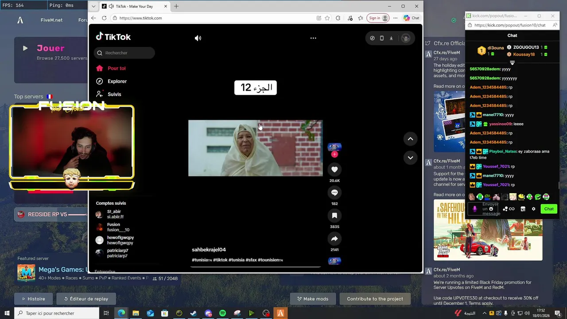This screenshot has width=567, height=319.
Task: Open Edge Copilot Chat button
Action: click(412, 18)
